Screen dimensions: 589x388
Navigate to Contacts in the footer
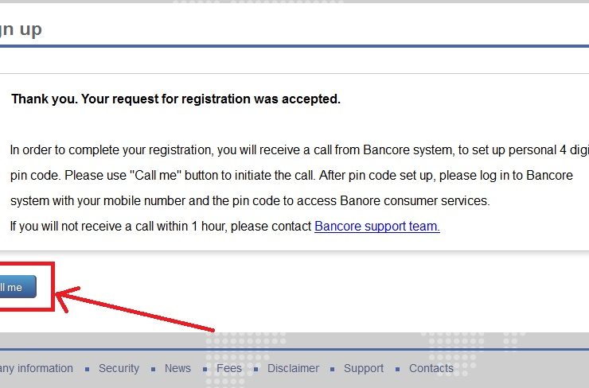[x=431, y=368]
